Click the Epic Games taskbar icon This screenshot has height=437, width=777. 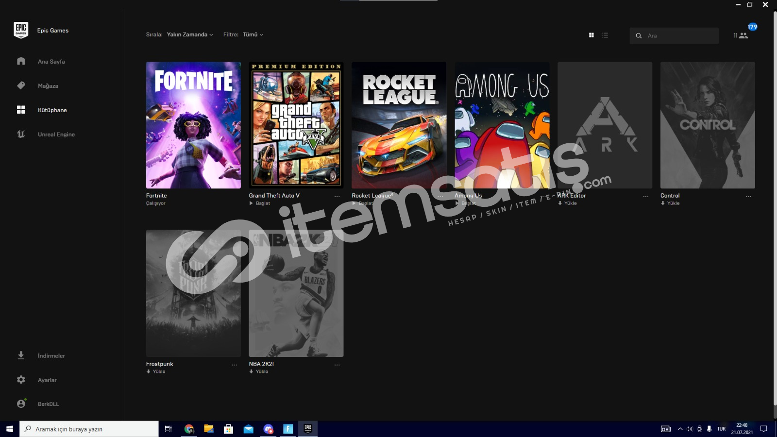(308, 429)
